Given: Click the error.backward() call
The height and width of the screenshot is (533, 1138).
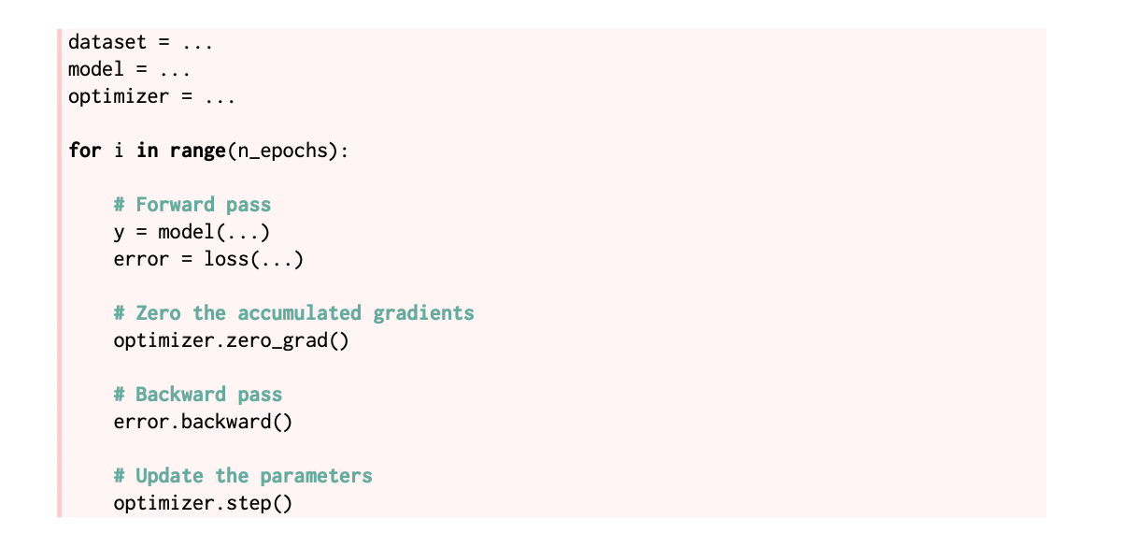Looking at the screenshot, I should coord(204,422).
